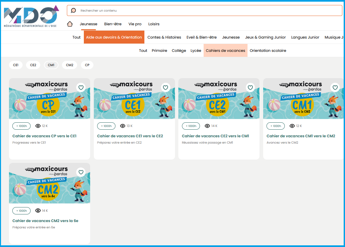Open the Jeunesse main menu
345x247 pixels.
point(88,24)
